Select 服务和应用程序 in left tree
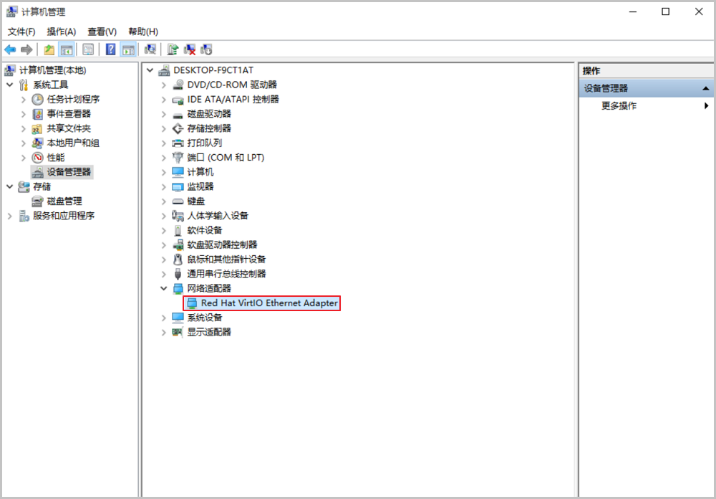Viewport: 716px width, 499px height. (x=64, y=216)
